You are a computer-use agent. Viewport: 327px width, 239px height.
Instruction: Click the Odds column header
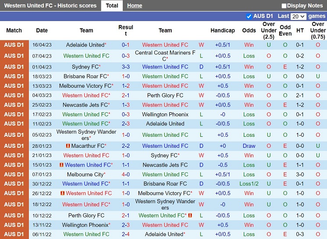point(249,30)
